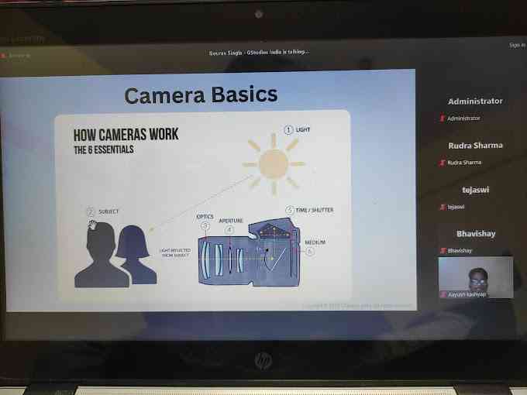Click tejaswi's muted microphone icon
Viewport: 527px width, 395px height.
(442, 207)
